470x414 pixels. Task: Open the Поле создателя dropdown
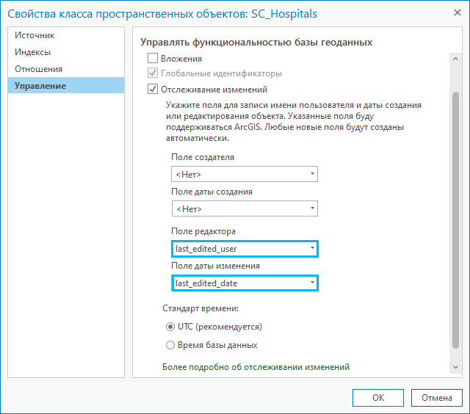(x=245, y=174)
